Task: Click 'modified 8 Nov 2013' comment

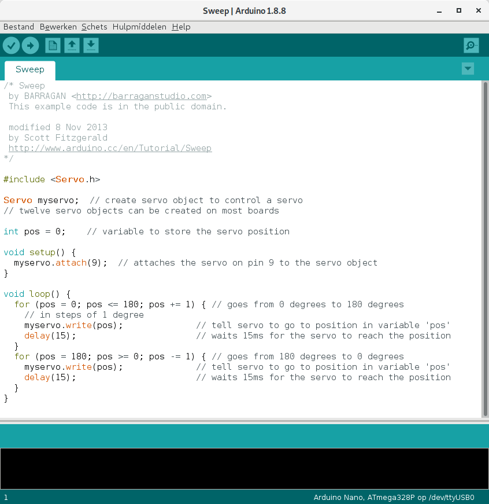Action: [58, 127]
